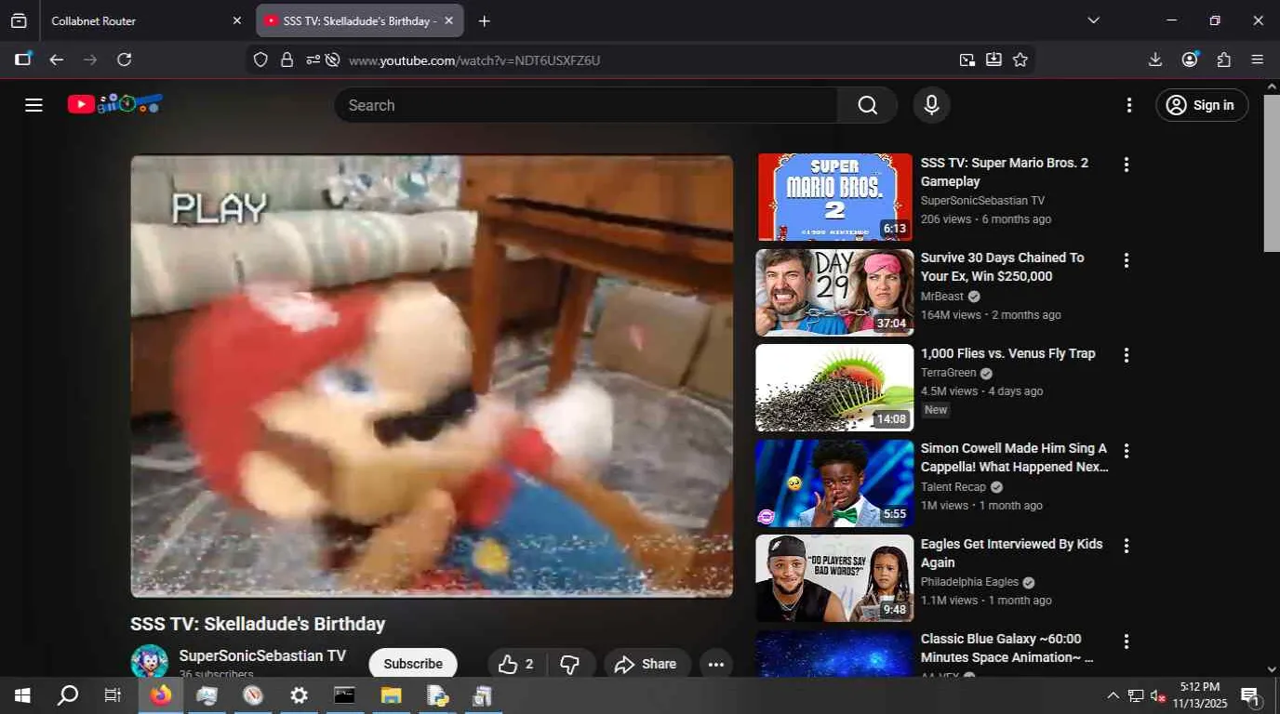The image size is (1280, 714).
Task: Open Super Mario Bros. 2 Gameplay thumbnail
Action: (834, 197)
